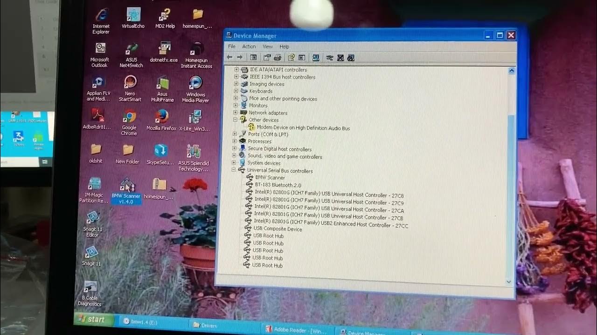Open the Help menu

285,47
